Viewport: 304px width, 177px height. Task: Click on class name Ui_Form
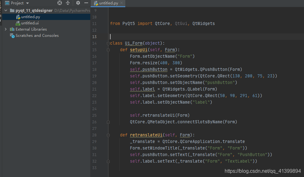click(x=134, y=43)
